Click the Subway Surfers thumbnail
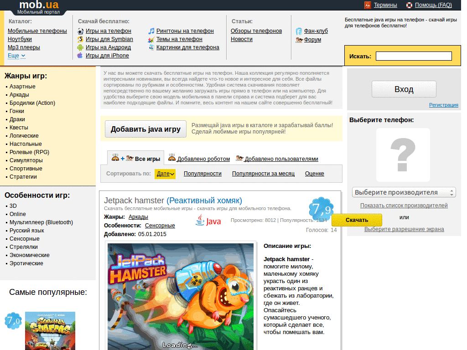 [x=50, y=331]
